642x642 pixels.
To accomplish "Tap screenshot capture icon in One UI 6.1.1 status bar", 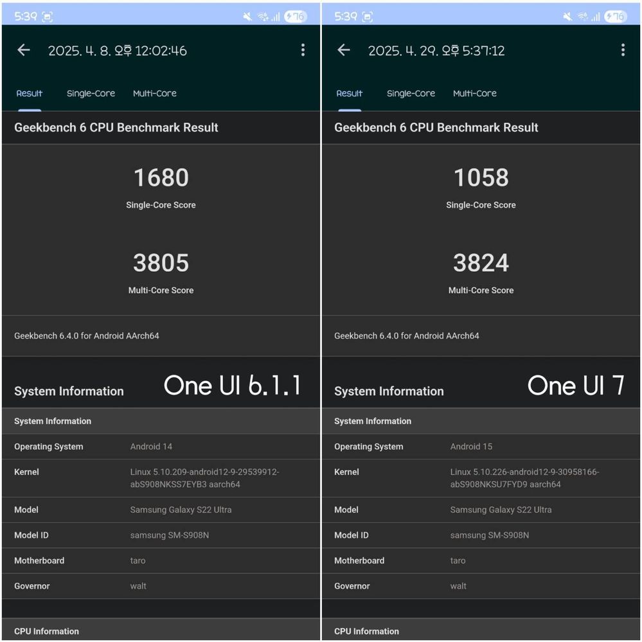I will [x=48, y=17].
